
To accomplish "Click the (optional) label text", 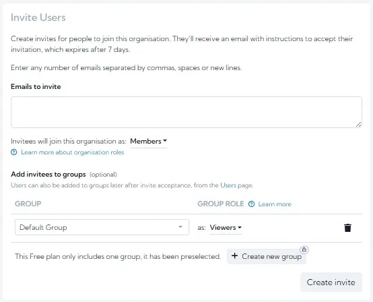I will tap(103, 175).
